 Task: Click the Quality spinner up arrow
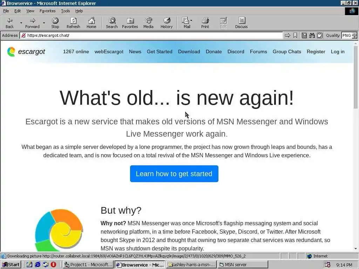(355, 34)
